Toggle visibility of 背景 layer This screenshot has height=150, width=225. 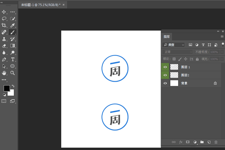coord(165,83)
